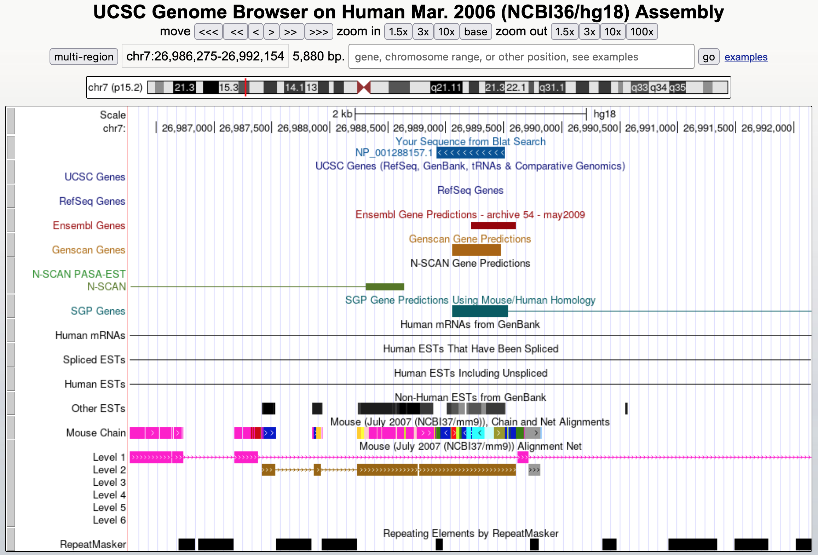This screenshot has height=555, width=818.
Task: Open the Genscan Gene Predictions title
Action: [x=470, y=239]
